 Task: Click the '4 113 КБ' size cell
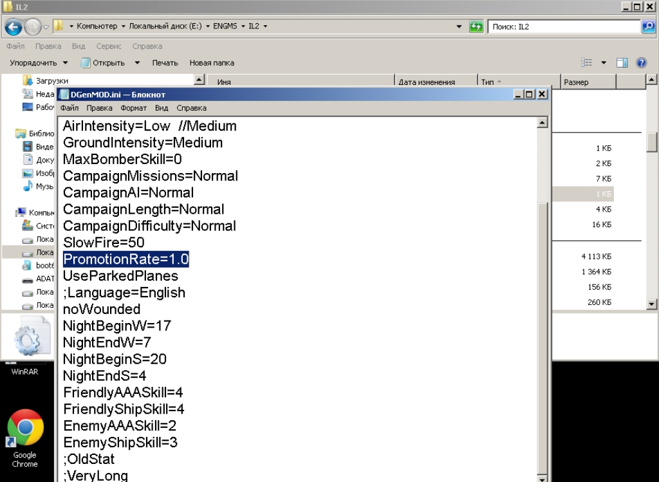[x=597, y=257]
